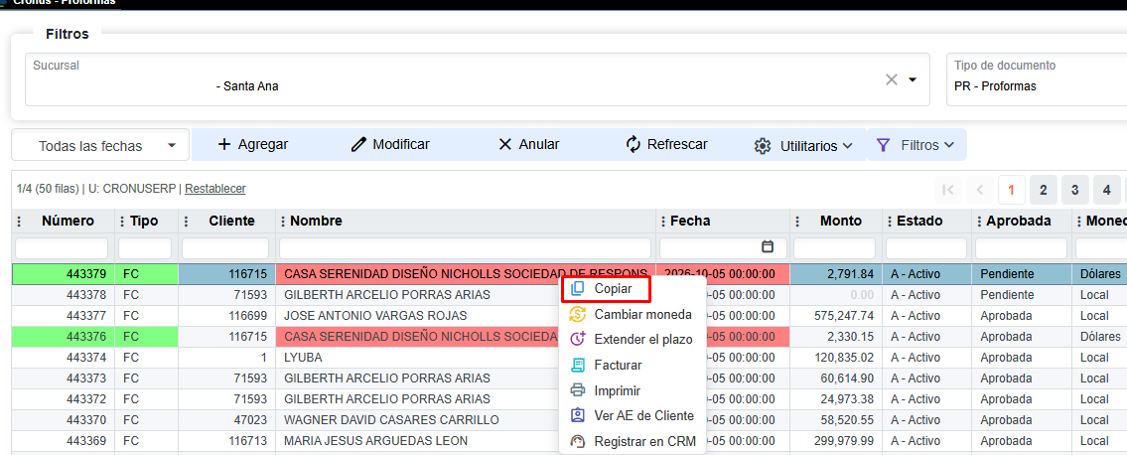Screen dimensions: 1127x455
Task: Click the Restablecer link
Action: click(x=215, y=189)
